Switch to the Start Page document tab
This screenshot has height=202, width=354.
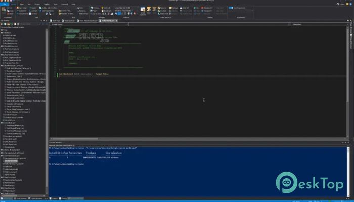[55, 21]
